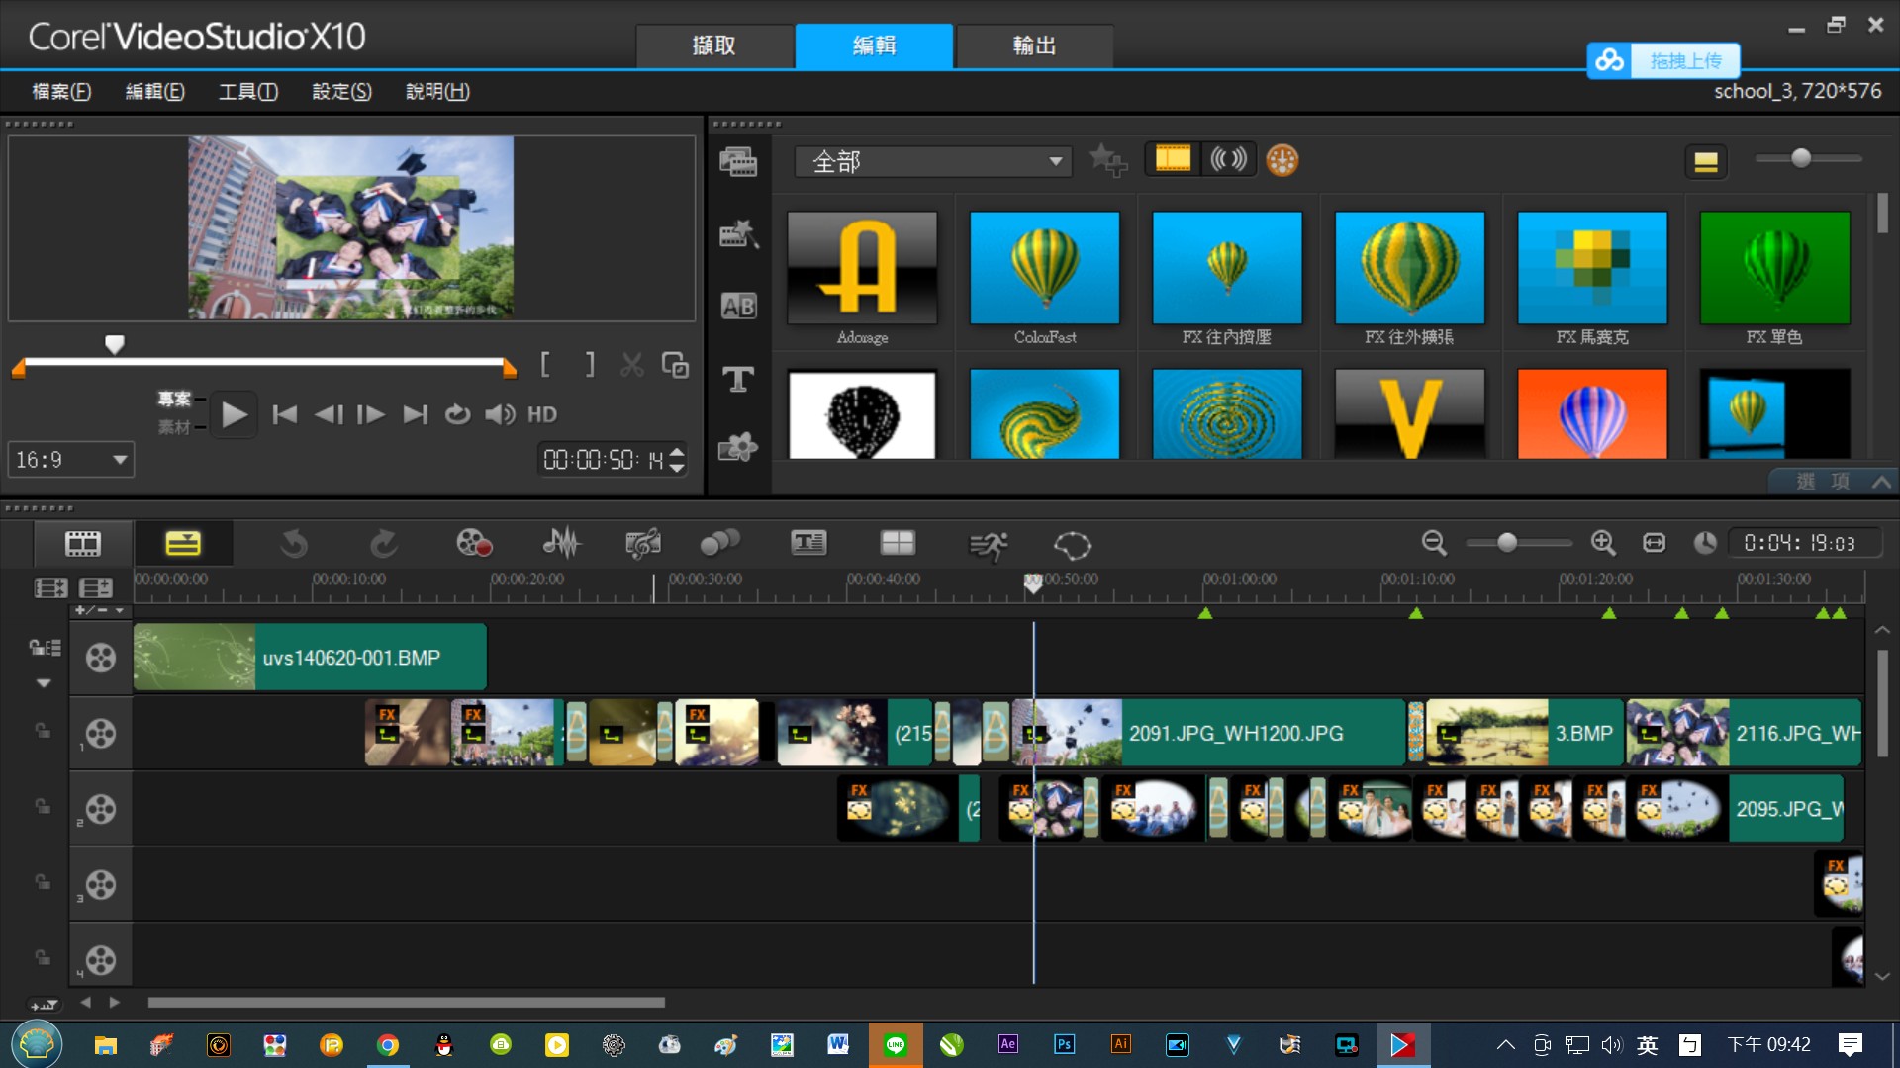Open the preview volume control

500,414
